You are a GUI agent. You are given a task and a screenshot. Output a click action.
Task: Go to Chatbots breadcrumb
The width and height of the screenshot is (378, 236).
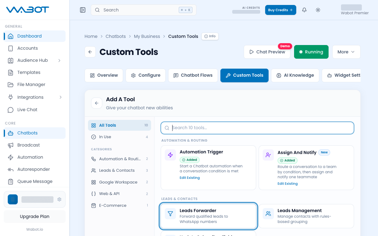pyautogui.click(x=116, y=36)
